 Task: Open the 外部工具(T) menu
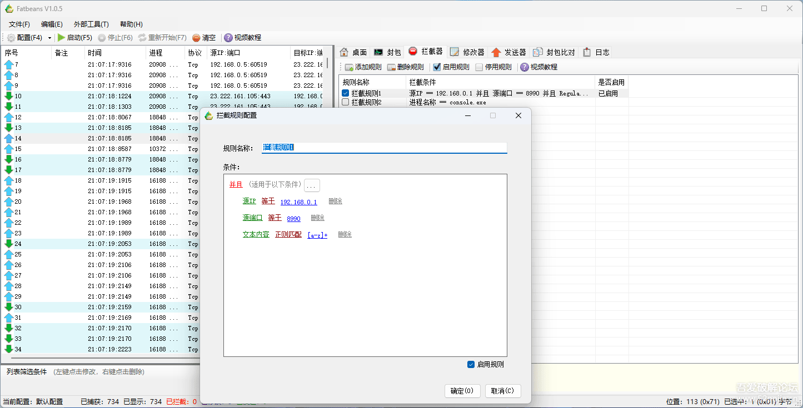click(x=91, y=24)
